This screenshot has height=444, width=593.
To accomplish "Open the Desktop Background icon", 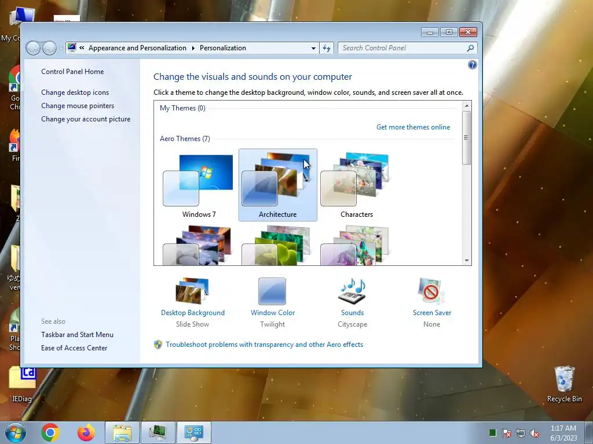I will coord(192,291).
